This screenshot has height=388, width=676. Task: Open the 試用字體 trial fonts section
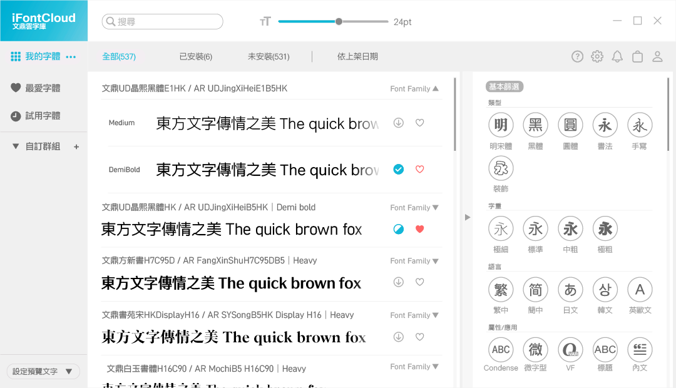coord(44,117)
